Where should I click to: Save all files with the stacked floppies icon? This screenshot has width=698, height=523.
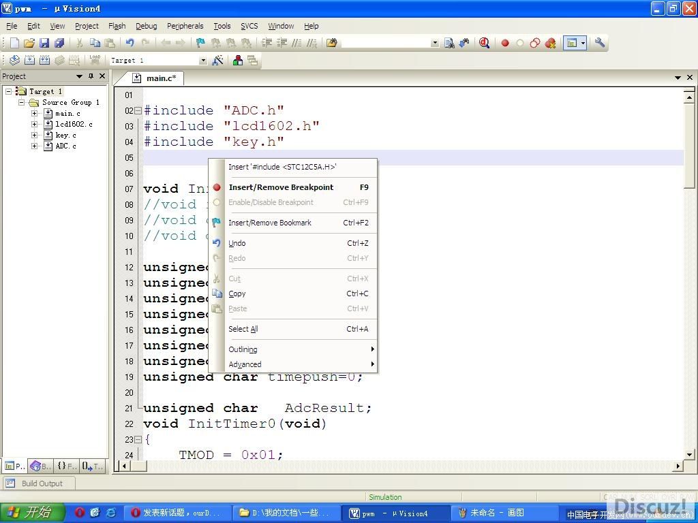coord(59,43)
